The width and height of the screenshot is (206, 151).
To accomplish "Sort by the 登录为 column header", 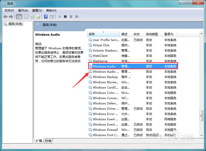I will tap(170, 34).
